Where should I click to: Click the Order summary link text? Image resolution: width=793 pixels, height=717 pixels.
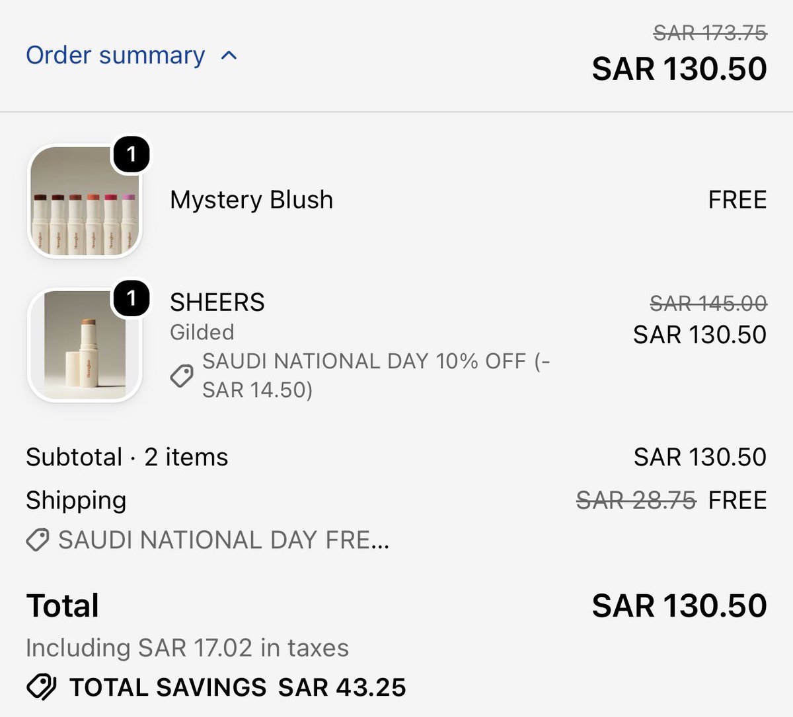coord(116,55)
